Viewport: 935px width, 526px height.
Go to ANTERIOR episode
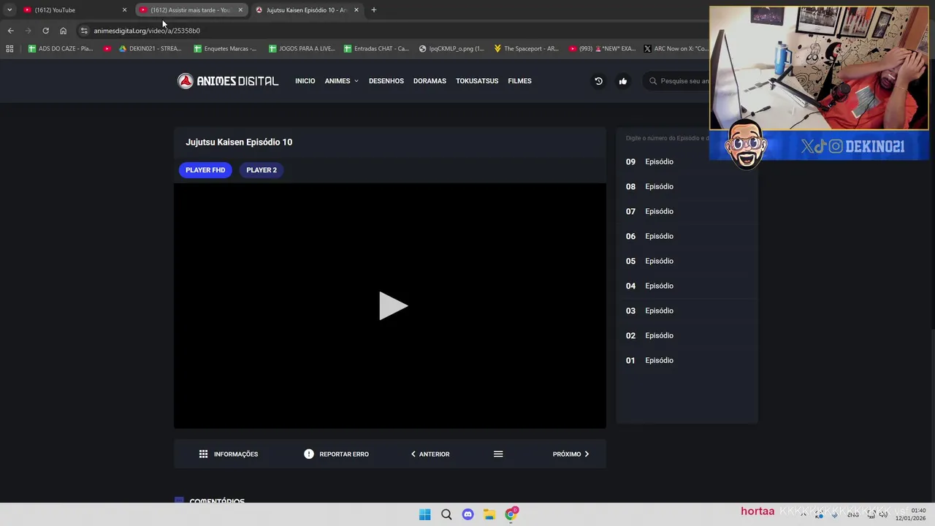(x=430, y=454)
